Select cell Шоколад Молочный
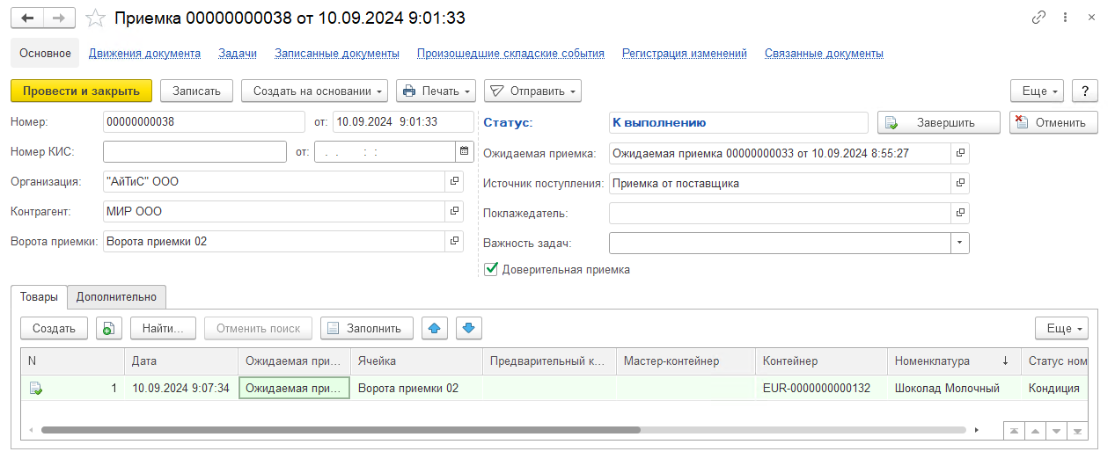1115x459 pixels. click(x=953, y=388)
